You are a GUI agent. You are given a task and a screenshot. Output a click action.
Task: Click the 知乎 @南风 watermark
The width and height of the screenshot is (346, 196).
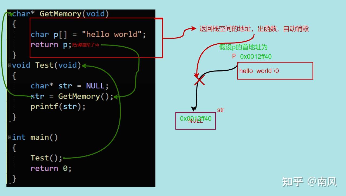310,181
